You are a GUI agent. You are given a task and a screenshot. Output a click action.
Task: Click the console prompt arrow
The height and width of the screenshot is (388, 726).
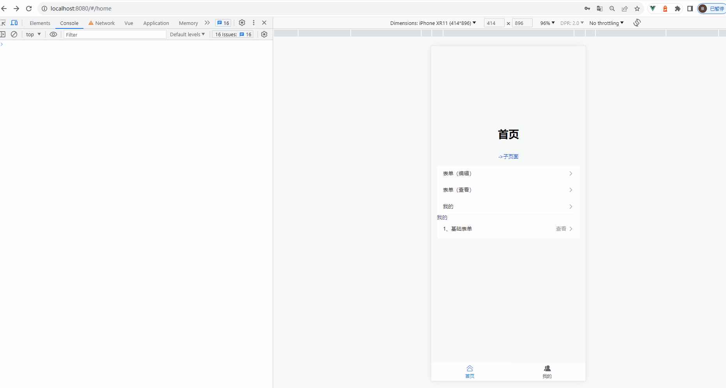click(2, 44)
